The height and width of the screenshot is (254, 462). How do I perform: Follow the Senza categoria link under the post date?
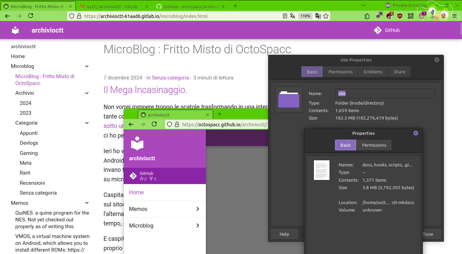[170, 78]
